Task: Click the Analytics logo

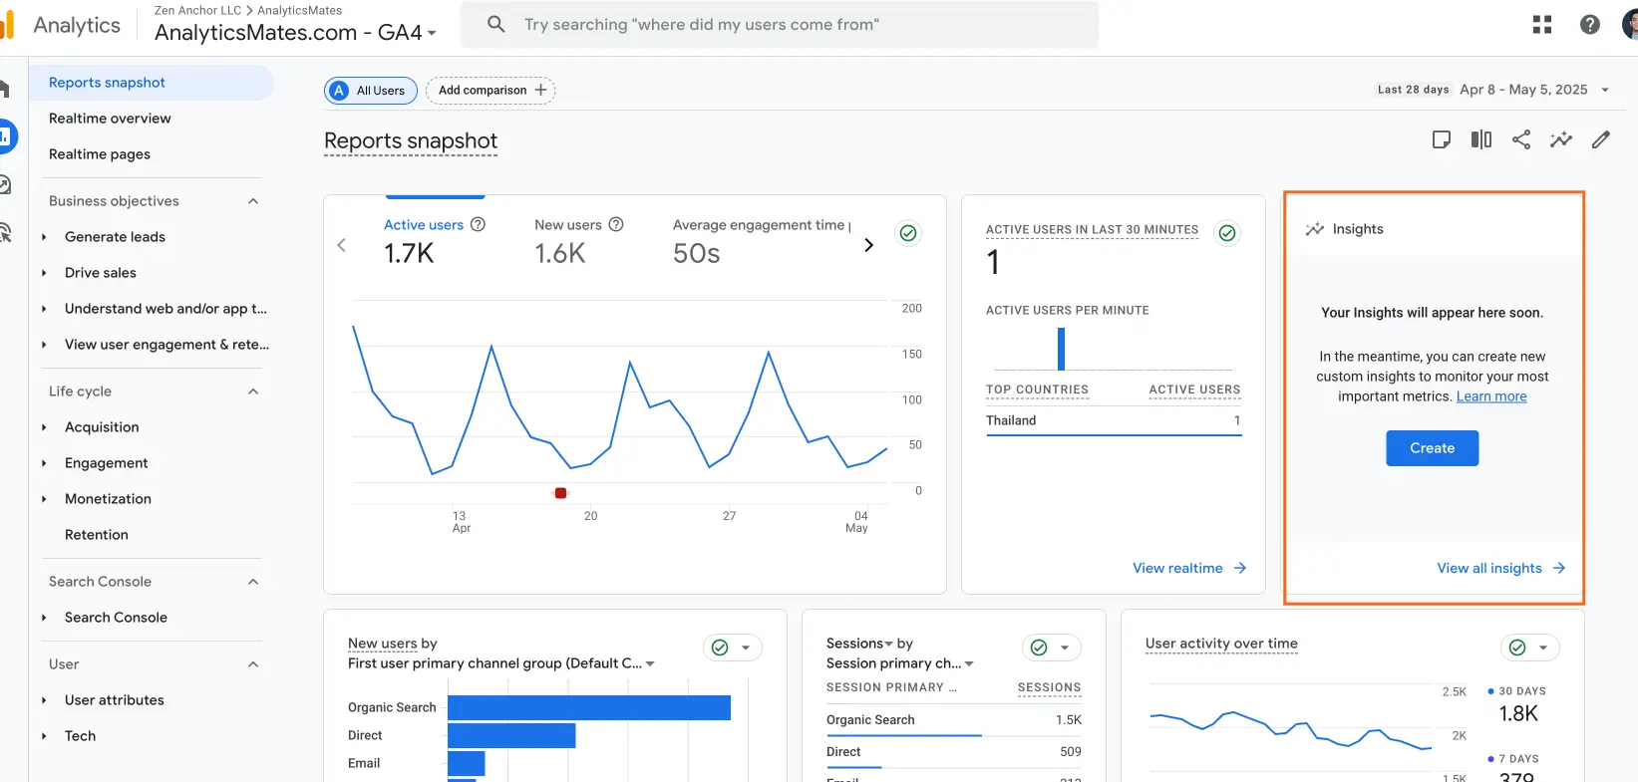Action: pos(8,25)
